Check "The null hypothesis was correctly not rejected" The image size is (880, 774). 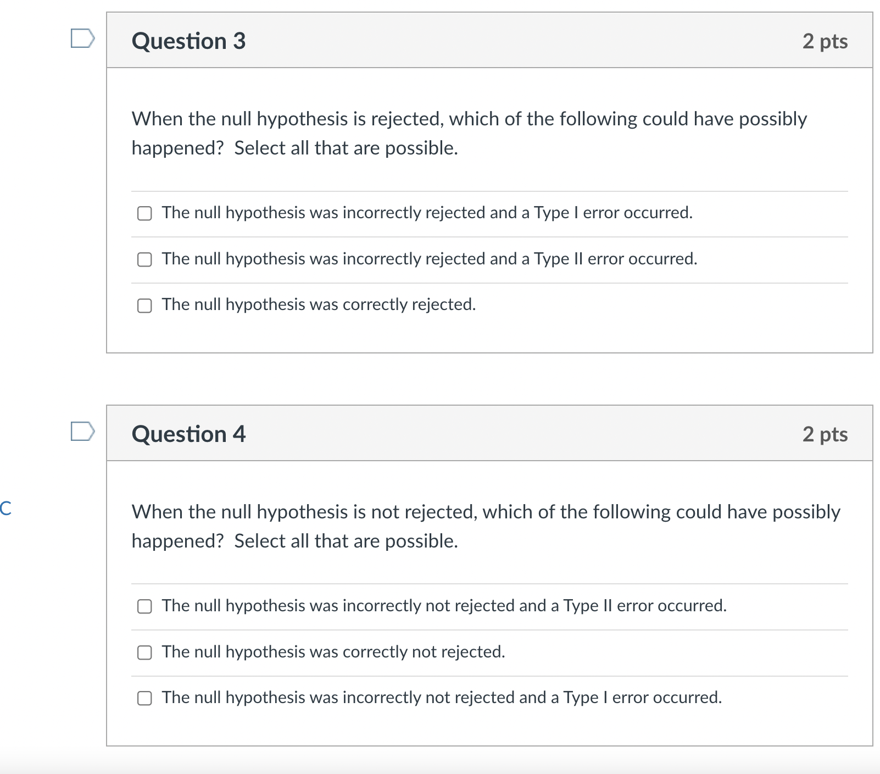[x=144, y=653]
